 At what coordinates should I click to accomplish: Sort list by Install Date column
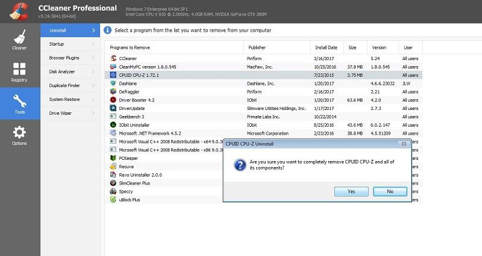[x=327, y=47]
